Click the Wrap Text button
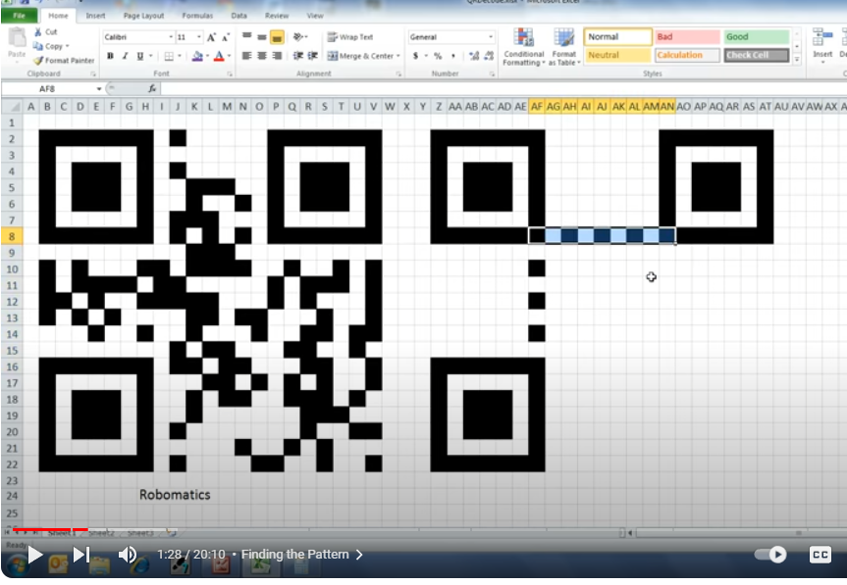This screenshot has height=585, width=847. point(350,36)
